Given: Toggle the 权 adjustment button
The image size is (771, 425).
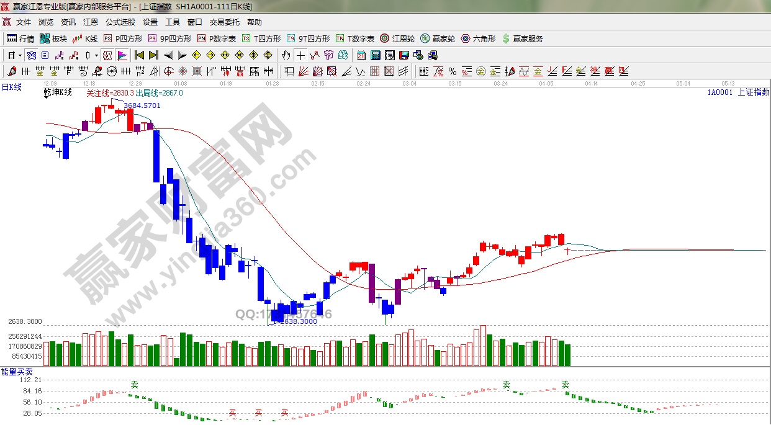Looking at the screenshot, I should pos(107,55).
